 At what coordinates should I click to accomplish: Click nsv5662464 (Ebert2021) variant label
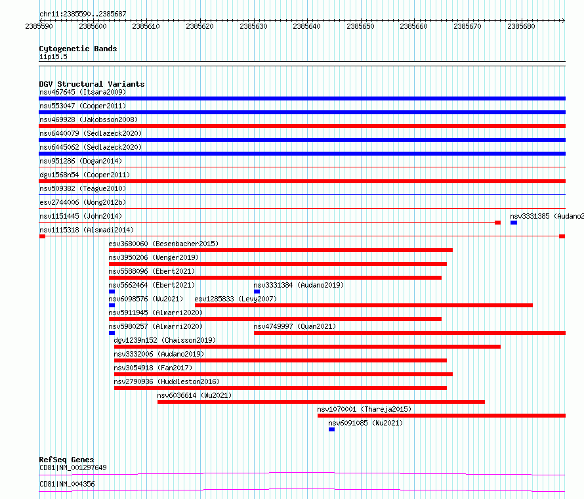152,285
